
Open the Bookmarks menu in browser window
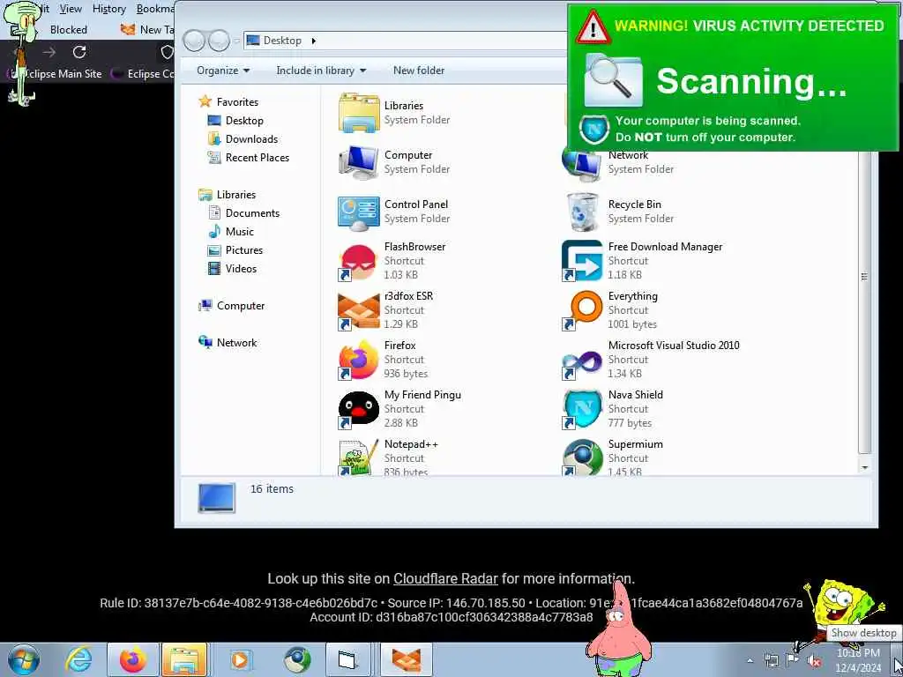[155, 9]
